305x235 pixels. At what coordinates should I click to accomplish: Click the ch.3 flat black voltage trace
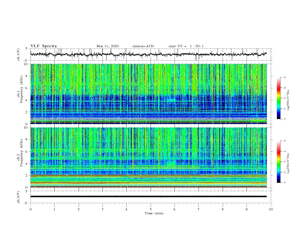click(x=149, y=197)
